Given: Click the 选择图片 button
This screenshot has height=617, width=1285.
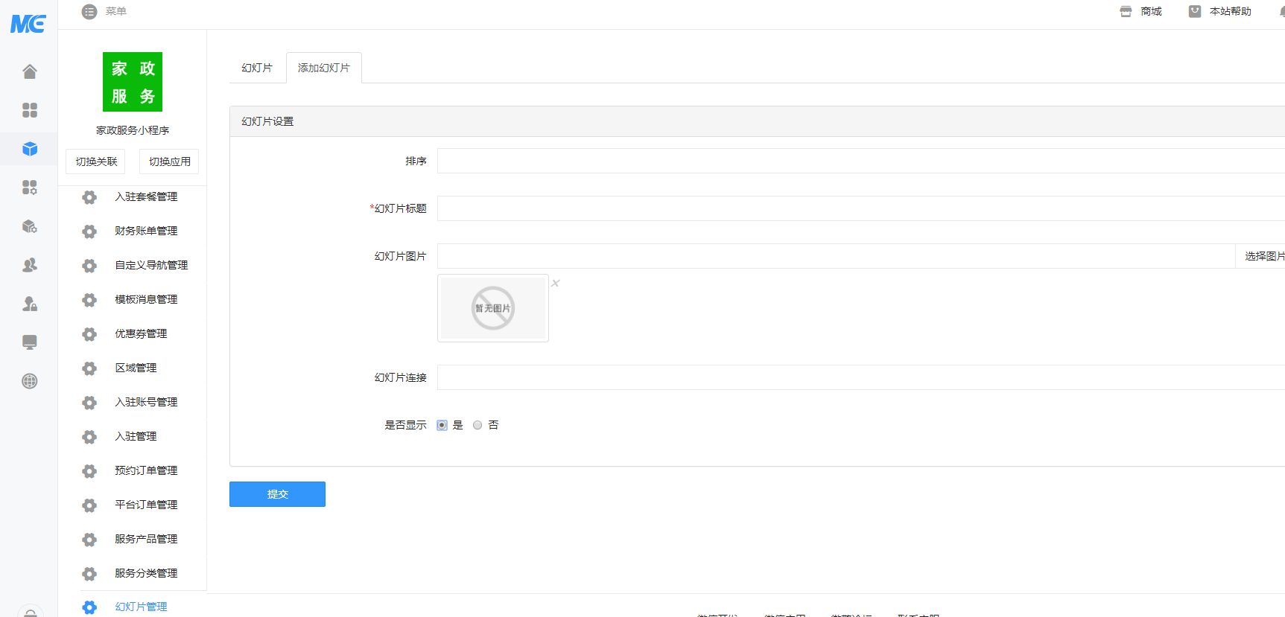Looking at the screenshot, I should [1260, 256].
